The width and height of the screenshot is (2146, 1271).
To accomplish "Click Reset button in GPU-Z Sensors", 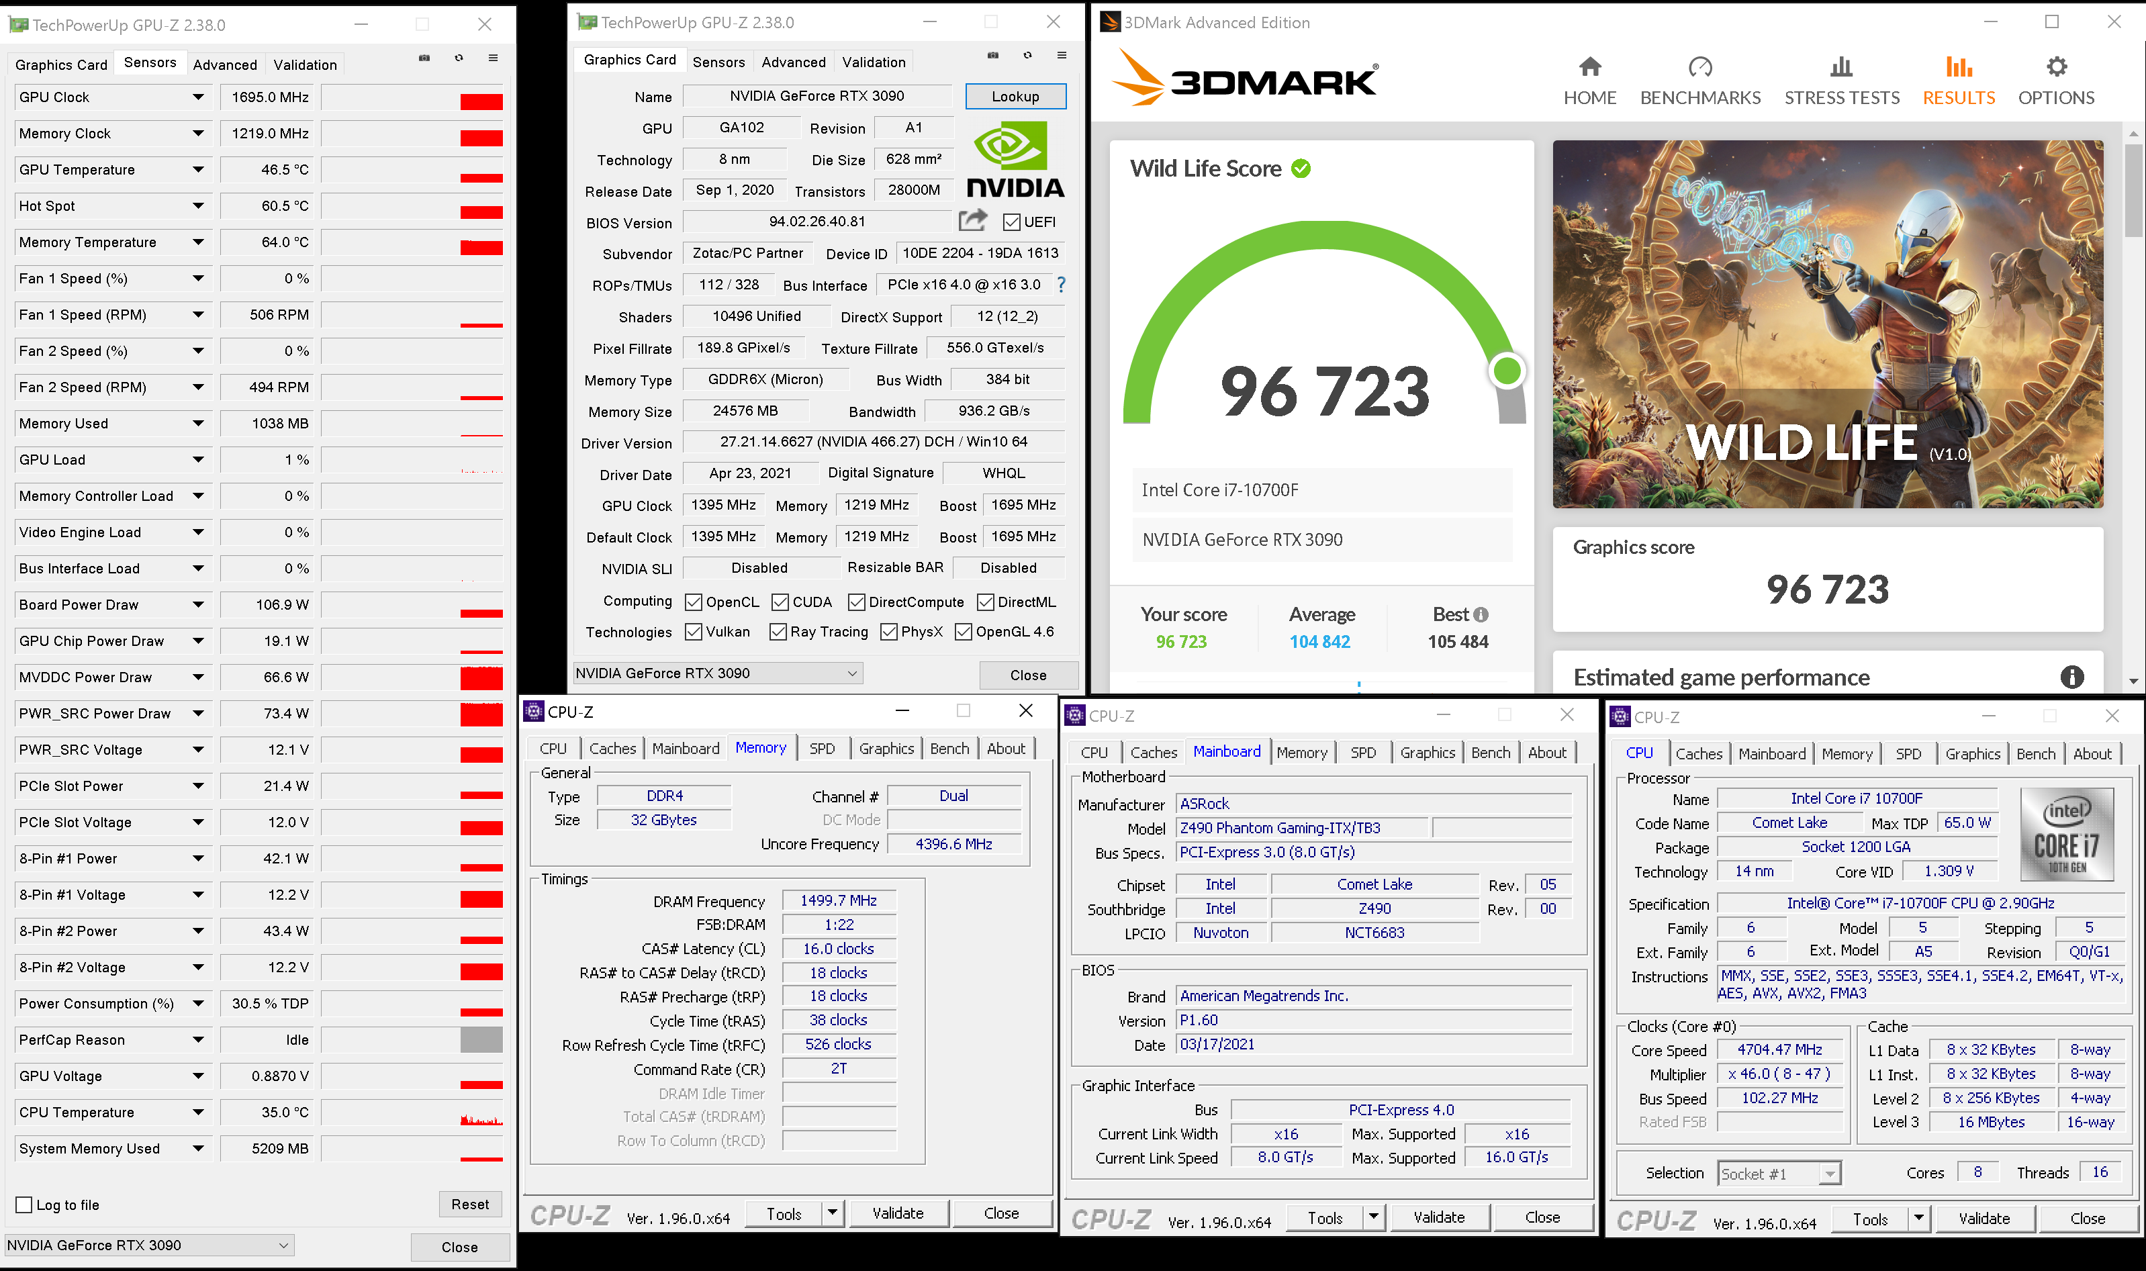I will click(x=469, y=1203).
